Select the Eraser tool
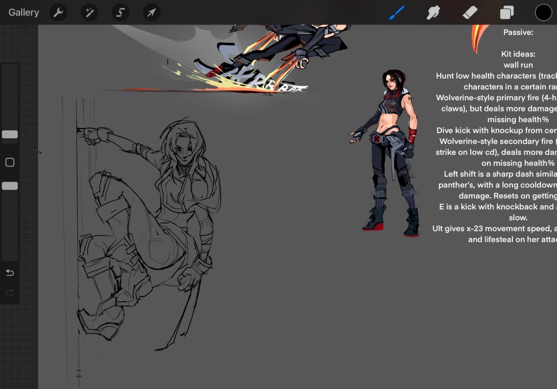Image resolution: width=557 pixels, height=389 pixels. pos(470,12)
